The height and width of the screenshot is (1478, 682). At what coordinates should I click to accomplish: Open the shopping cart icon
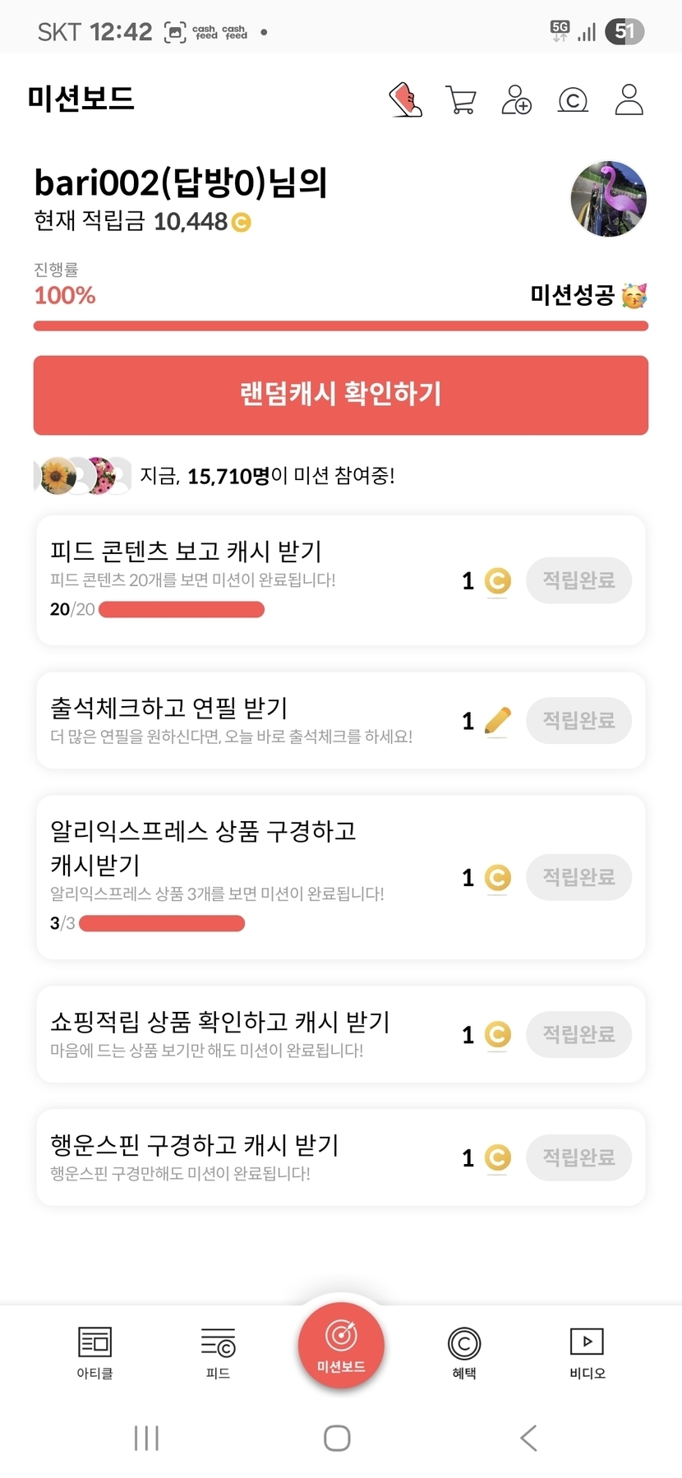461,100
